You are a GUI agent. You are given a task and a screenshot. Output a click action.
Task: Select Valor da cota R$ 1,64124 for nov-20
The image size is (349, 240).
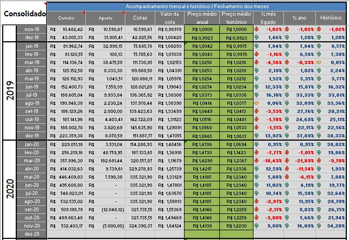coord(169,226)
